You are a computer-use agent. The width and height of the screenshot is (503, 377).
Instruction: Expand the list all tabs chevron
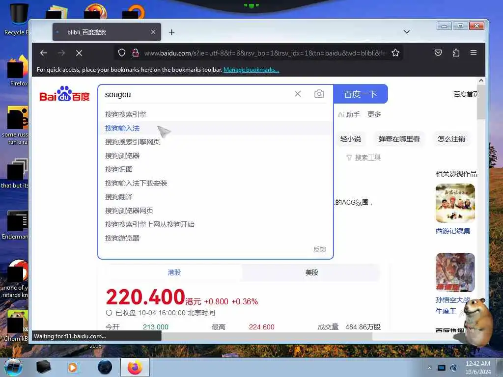[406, 32]
